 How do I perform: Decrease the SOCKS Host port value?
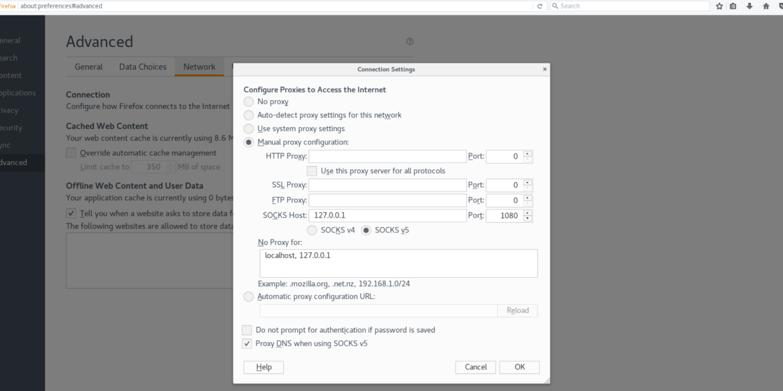tap(528, 219)
